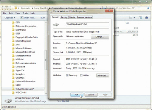Click the Explorer Back navigation button
Image resolution: width=152 pixels, height=110 pixels.
[x=4, y=8]
